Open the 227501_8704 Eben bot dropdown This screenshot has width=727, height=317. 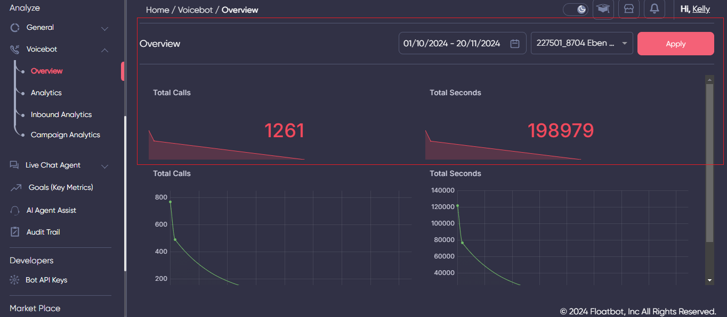pos(581,43)
